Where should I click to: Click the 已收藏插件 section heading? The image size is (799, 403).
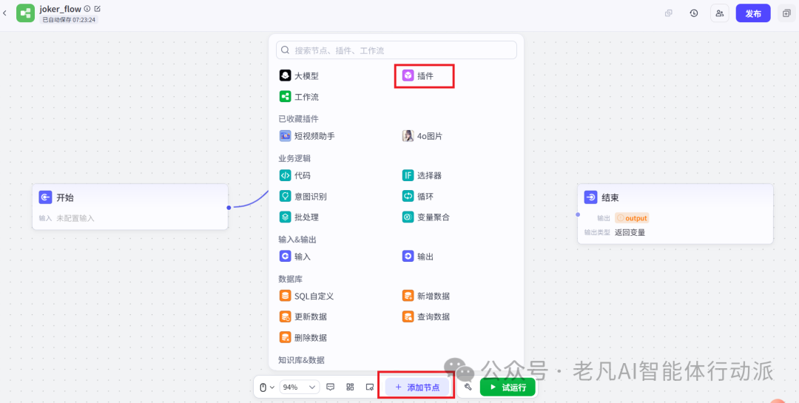299,119
